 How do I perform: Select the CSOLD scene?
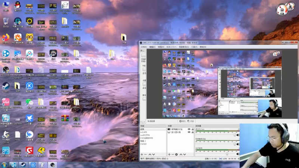click(153, 144)
